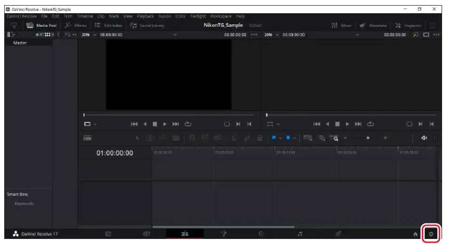
Task: Click the timeline zoom slider handle
Action: pyautogui.click(x=368, y=138)
